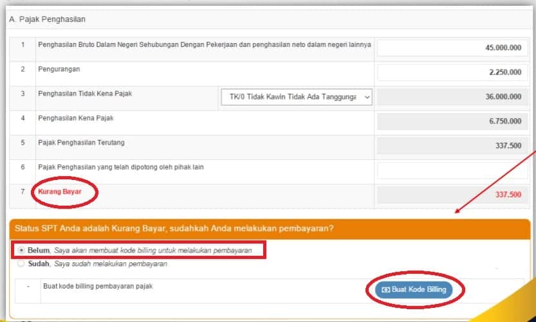Click the Buat Kode Billing button
536x322 pixels.
414,290
